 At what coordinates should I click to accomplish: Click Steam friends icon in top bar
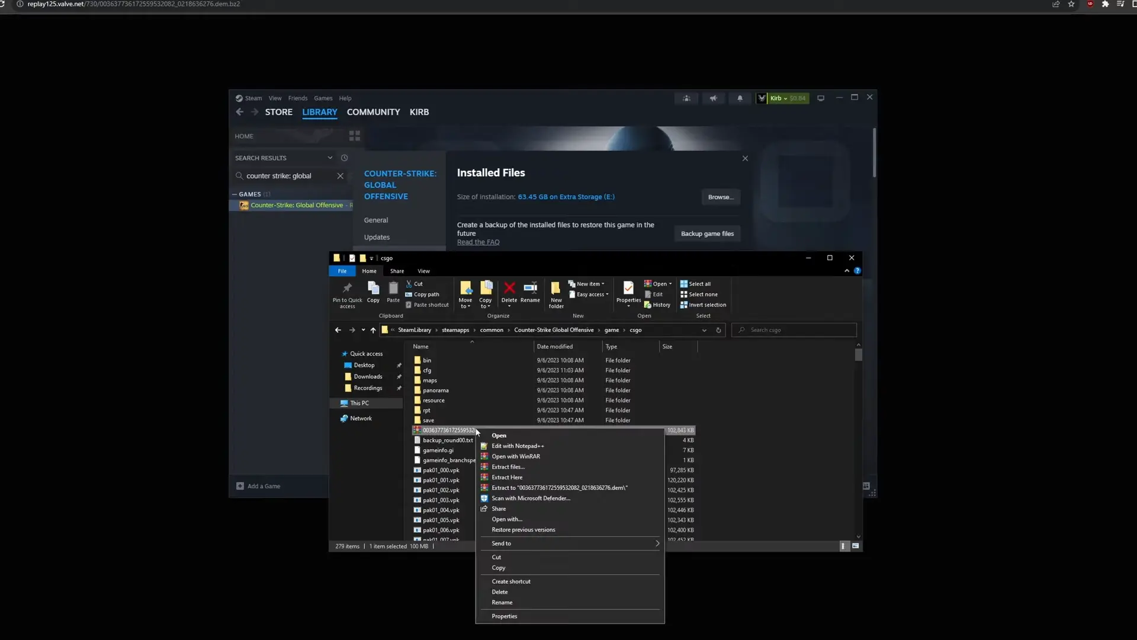686,98
